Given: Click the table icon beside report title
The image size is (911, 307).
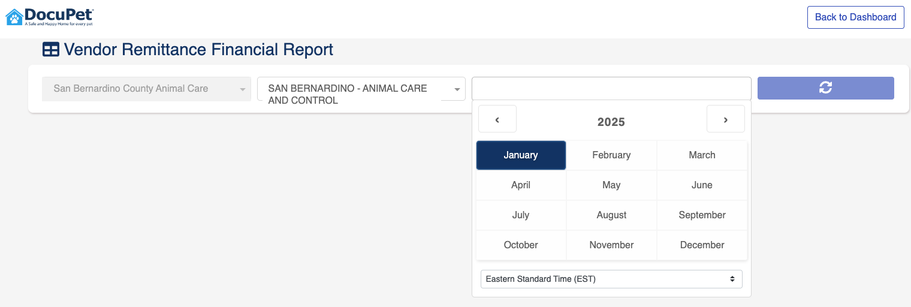Looking at the screenshot, I should pos(50,50).
